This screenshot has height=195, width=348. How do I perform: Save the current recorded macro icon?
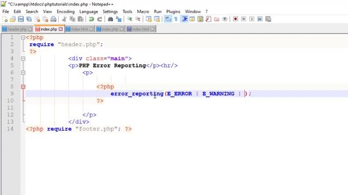click(268, 19)
